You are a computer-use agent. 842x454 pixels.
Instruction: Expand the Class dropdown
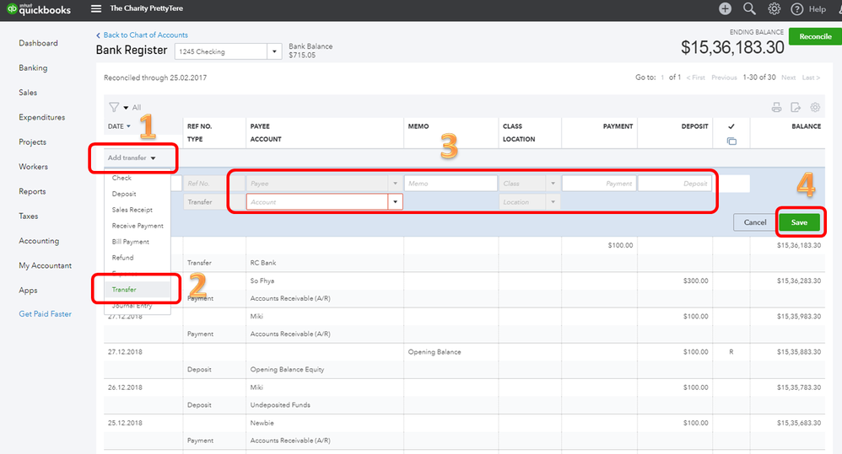tap(553, 184)
